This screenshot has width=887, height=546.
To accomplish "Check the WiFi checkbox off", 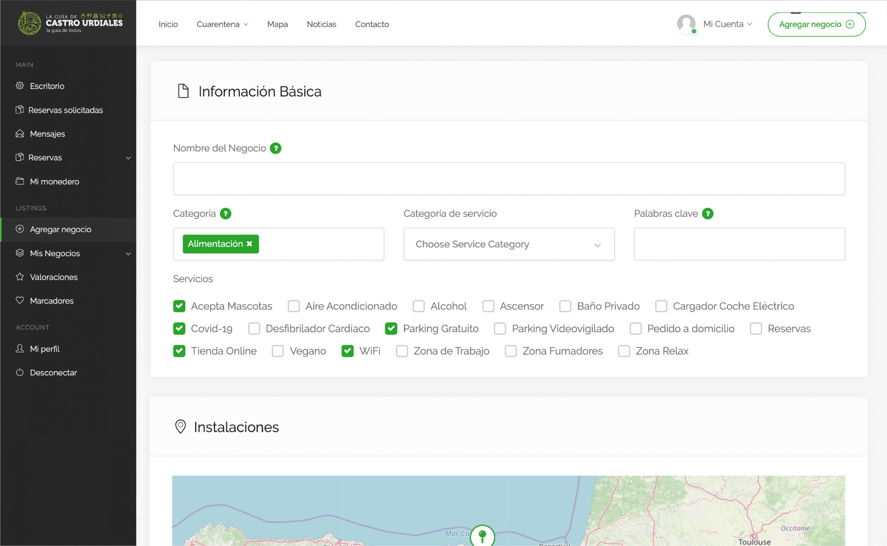I will [348, 351].
